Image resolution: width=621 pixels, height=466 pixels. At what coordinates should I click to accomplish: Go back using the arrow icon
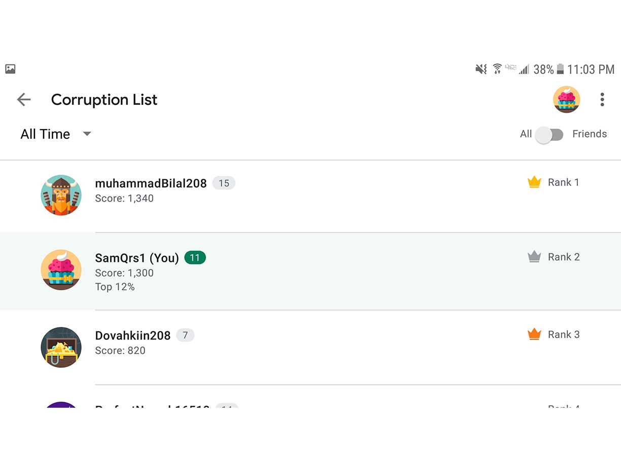(x=24, y=100)
